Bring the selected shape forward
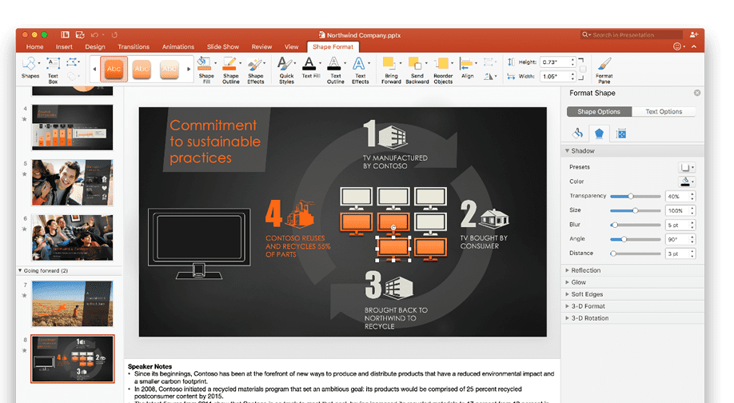This screenshot has width=734, height=403. coord(391,70)
